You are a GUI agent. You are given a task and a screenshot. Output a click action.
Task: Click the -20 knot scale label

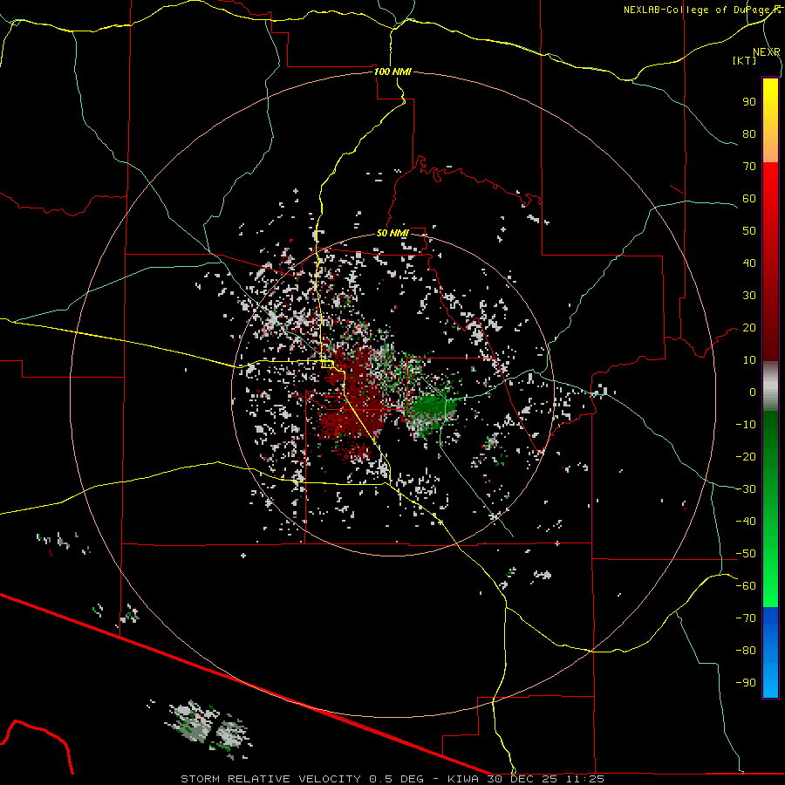pos(746,457)
